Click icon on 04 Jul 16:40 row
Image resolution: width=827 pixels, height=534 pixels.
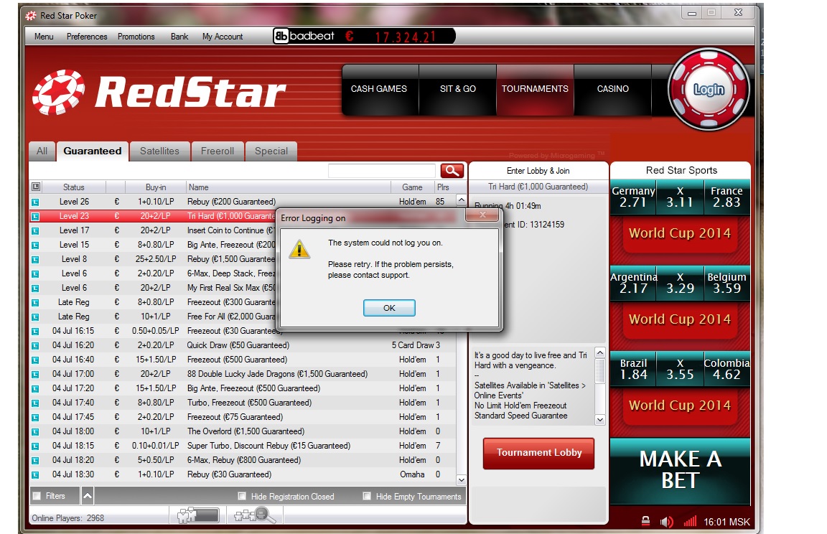[x=35, y=360]
